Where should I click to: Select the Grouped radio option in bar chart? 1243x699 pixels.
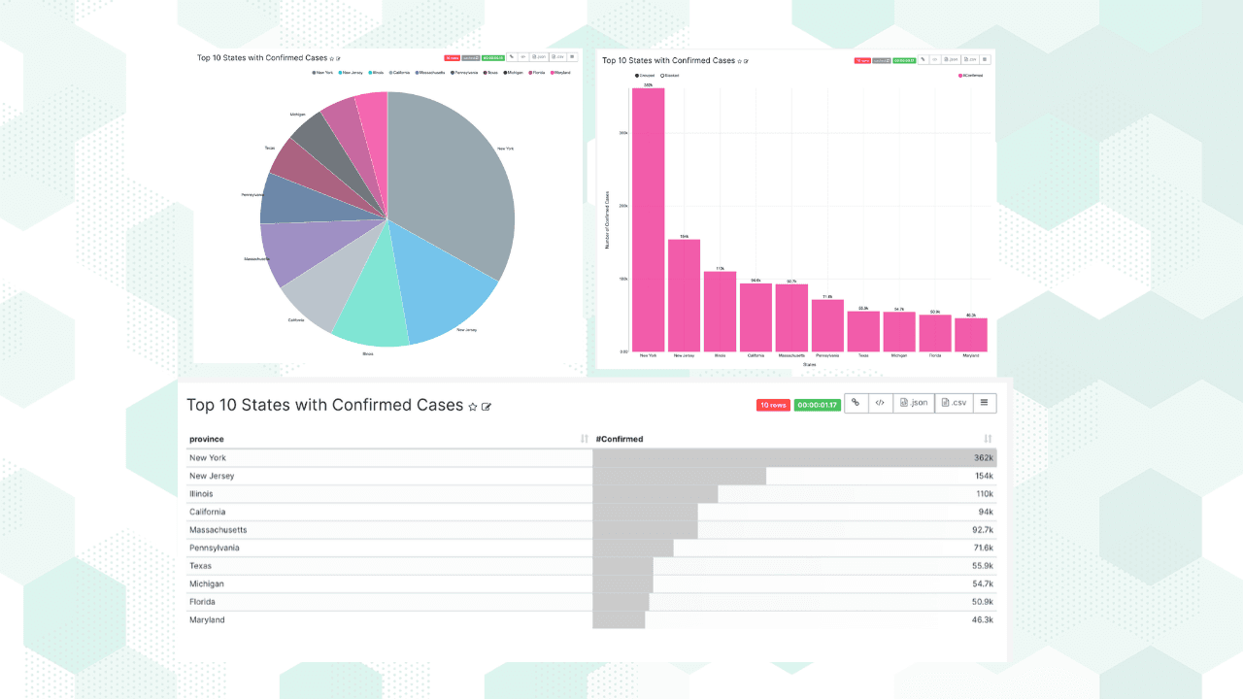tap(638, 75)
